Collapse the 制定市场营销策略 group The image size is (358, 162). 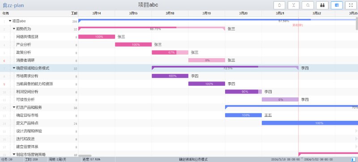(x=14, y=154)
